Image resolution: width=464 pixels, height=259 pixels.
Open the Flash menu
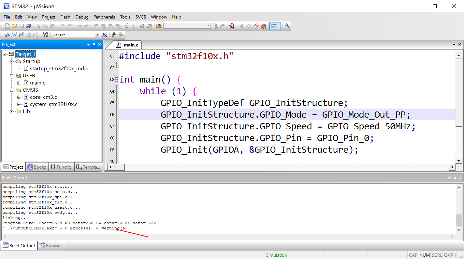[65, 17]
